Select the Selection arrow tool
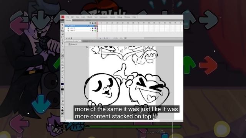Viewport: 246px width, 138px height. 62,25
